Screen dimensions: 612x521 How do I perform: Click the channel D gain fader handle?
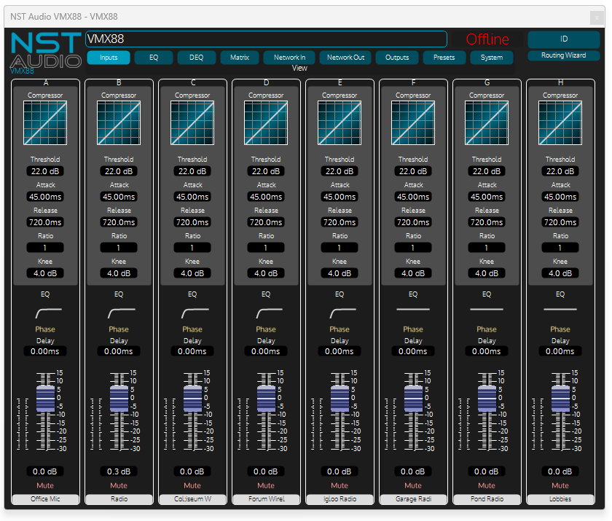(266, 399)
